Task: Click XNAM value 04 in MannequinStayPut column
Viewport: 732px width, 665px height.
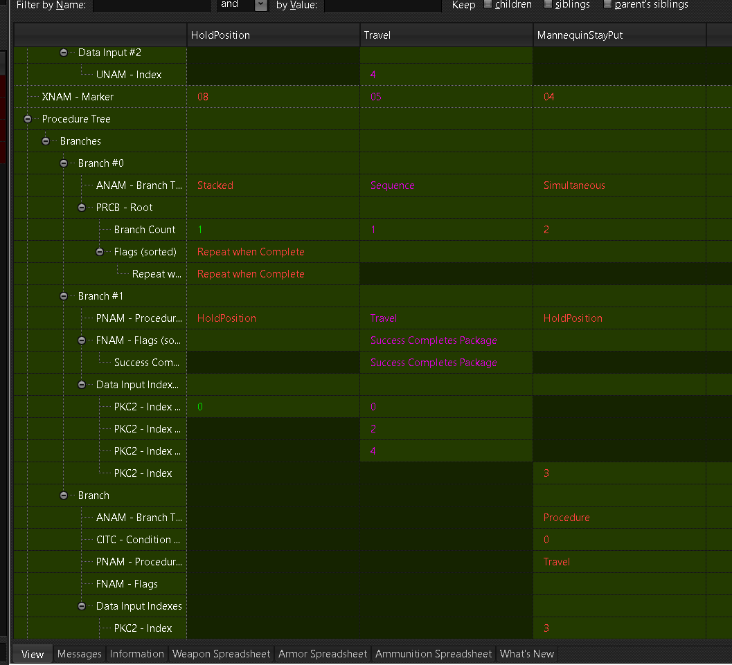Action: click(x=620, y=97)
